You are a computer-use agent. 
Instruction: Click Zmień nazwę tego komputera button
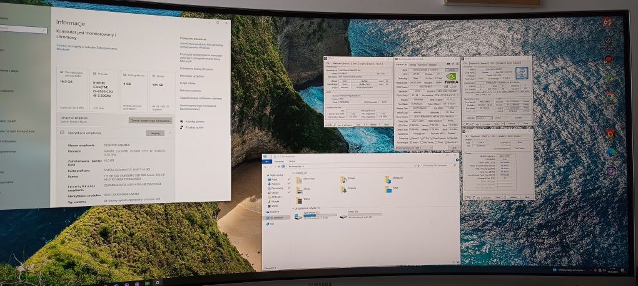tap(151, 121)
